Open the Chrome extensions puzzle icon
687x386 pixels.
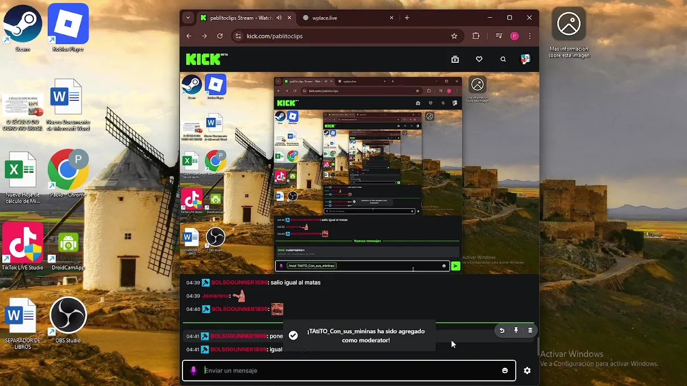476,36
